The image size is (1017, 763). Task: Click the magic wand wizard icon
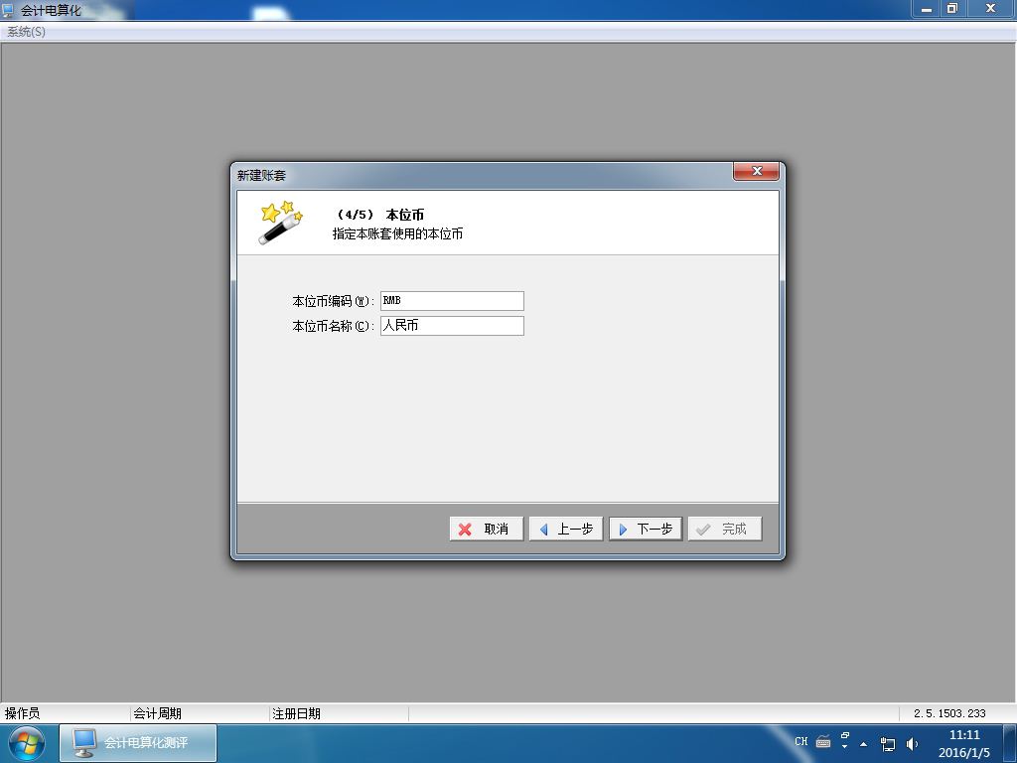pos(280,223)
